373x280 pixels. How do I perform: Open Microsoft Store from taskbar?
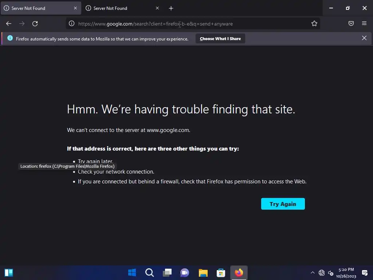click(x=221, y=272)
